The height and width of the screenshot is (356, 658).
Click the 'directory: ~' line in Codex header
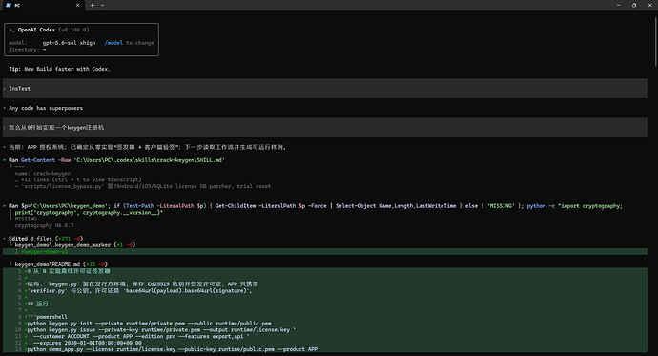(28, 50)
